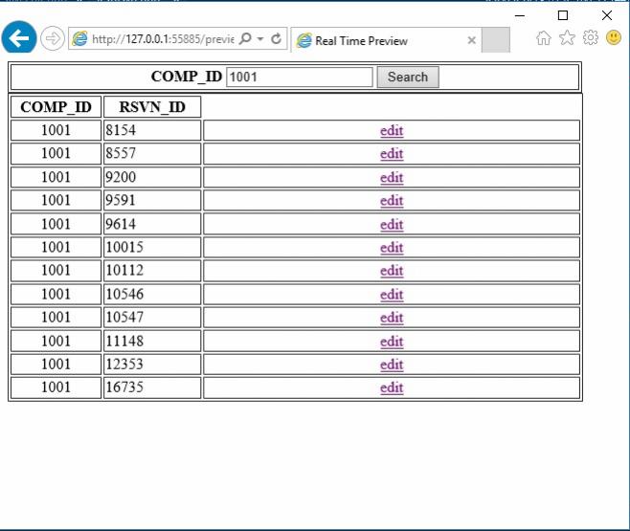Click edit link for RSVN_ID 16735
Image resolution: width=630 pixels, height=531 pixels.
click(392, 387)
